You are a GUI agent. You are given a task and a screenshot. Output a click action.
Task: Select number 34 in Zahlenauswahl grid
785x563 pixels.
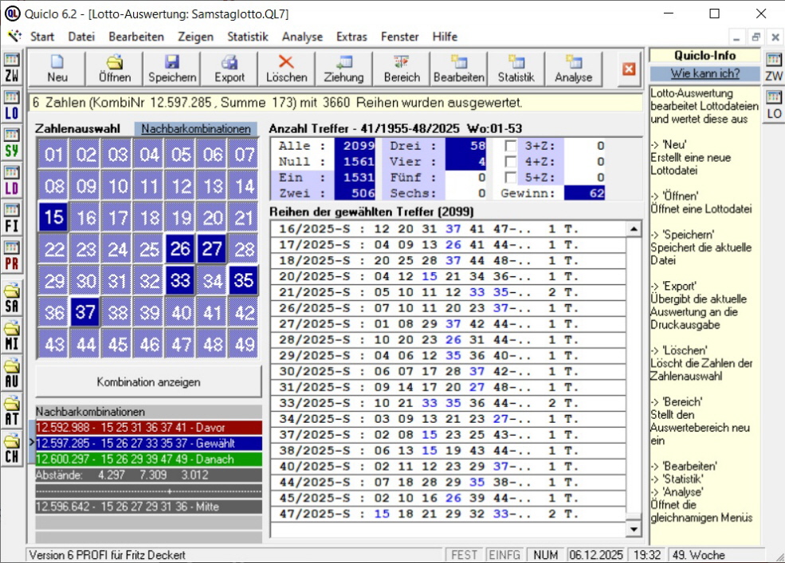212,281
